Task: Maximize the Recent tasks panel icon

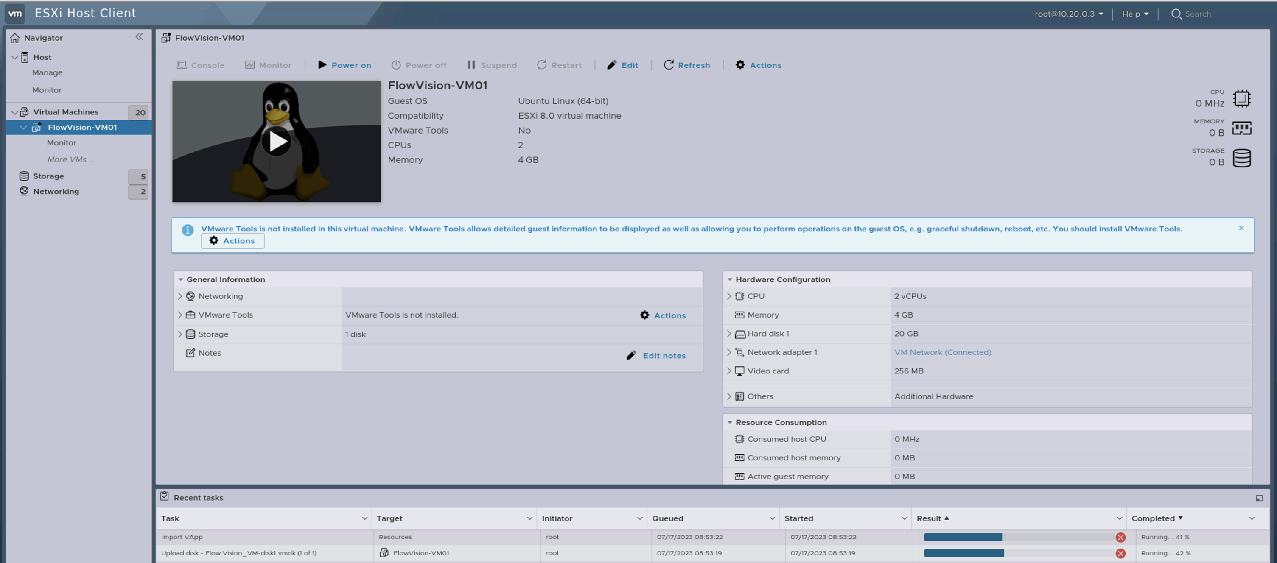Action: coord(1259,498)
